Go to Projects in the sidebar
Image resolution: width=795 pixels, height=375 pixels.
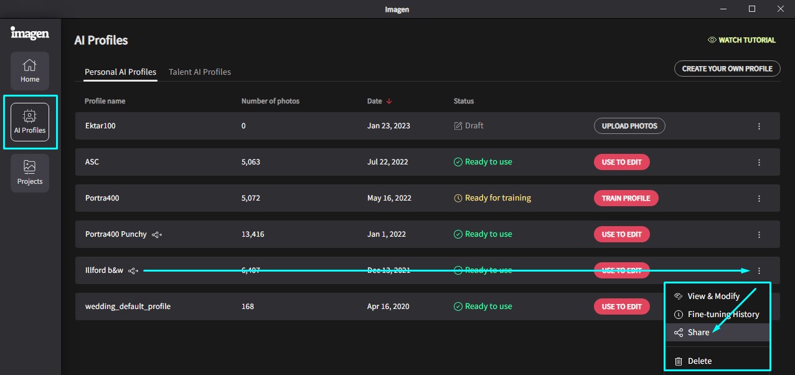[30, 173]
